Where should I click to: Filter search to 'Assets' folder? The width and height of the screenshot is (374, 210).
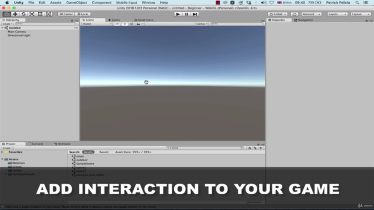(104, 152)
